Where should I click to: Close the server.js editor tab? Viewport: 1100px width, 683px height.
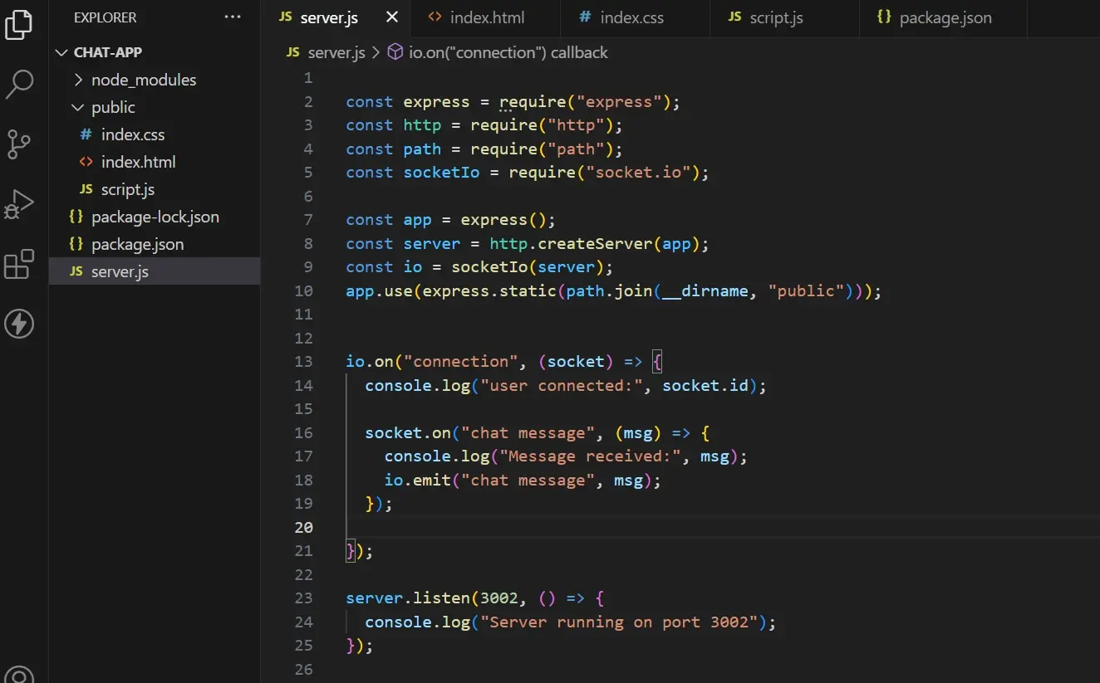[x=392, y=17]
